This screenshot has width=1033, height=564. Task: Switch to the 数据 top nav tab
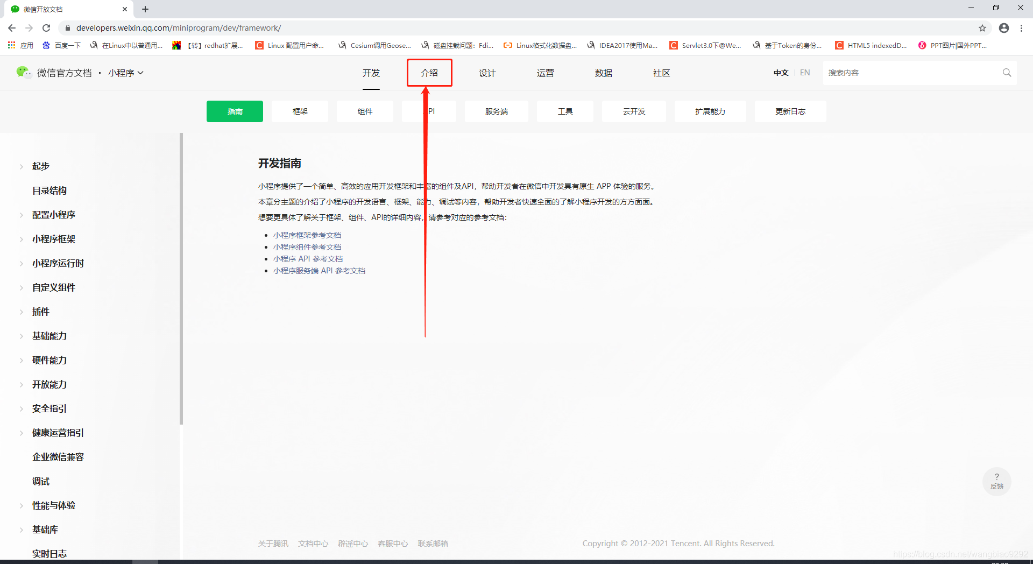(603, 73)
